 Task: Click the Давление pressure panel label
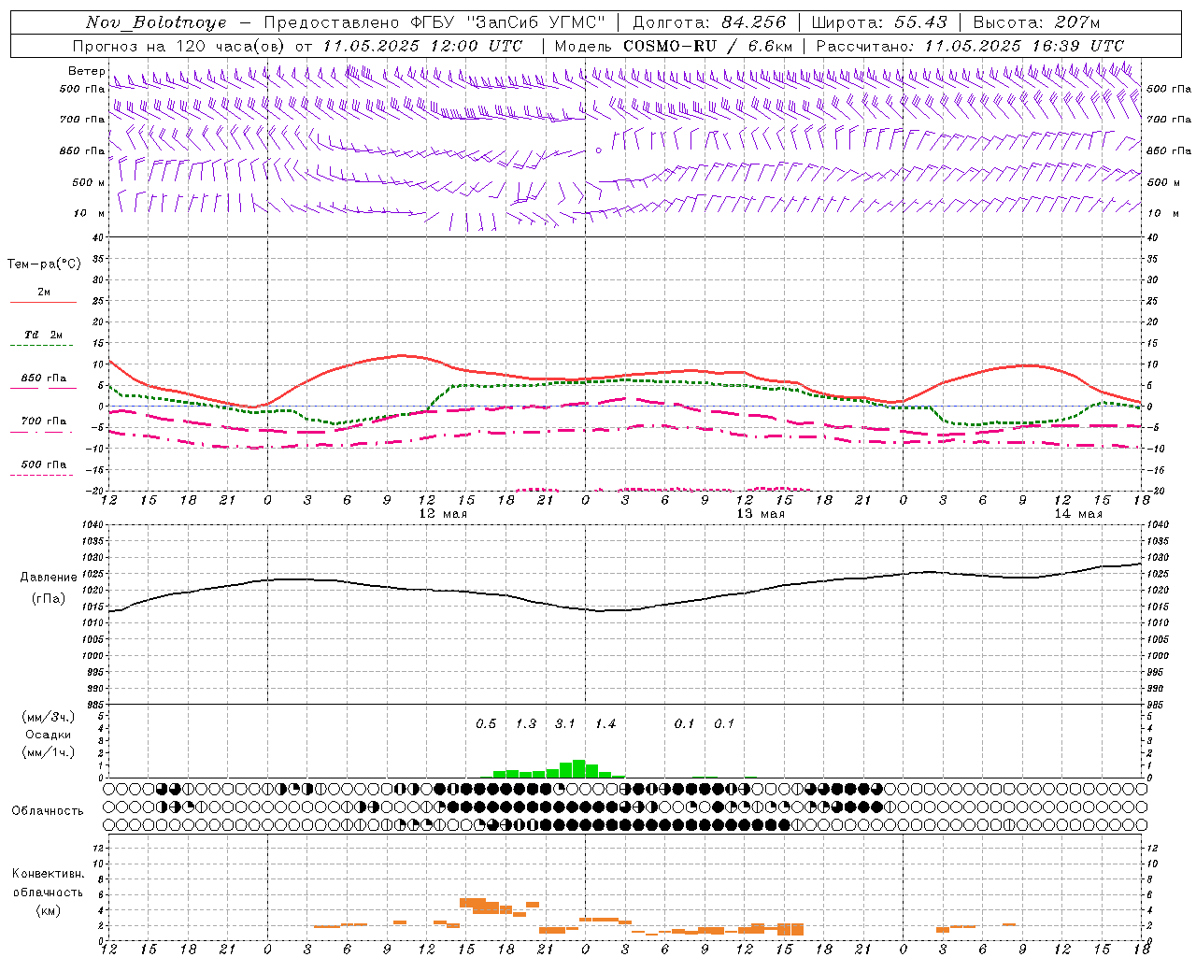tap(49, 578)
